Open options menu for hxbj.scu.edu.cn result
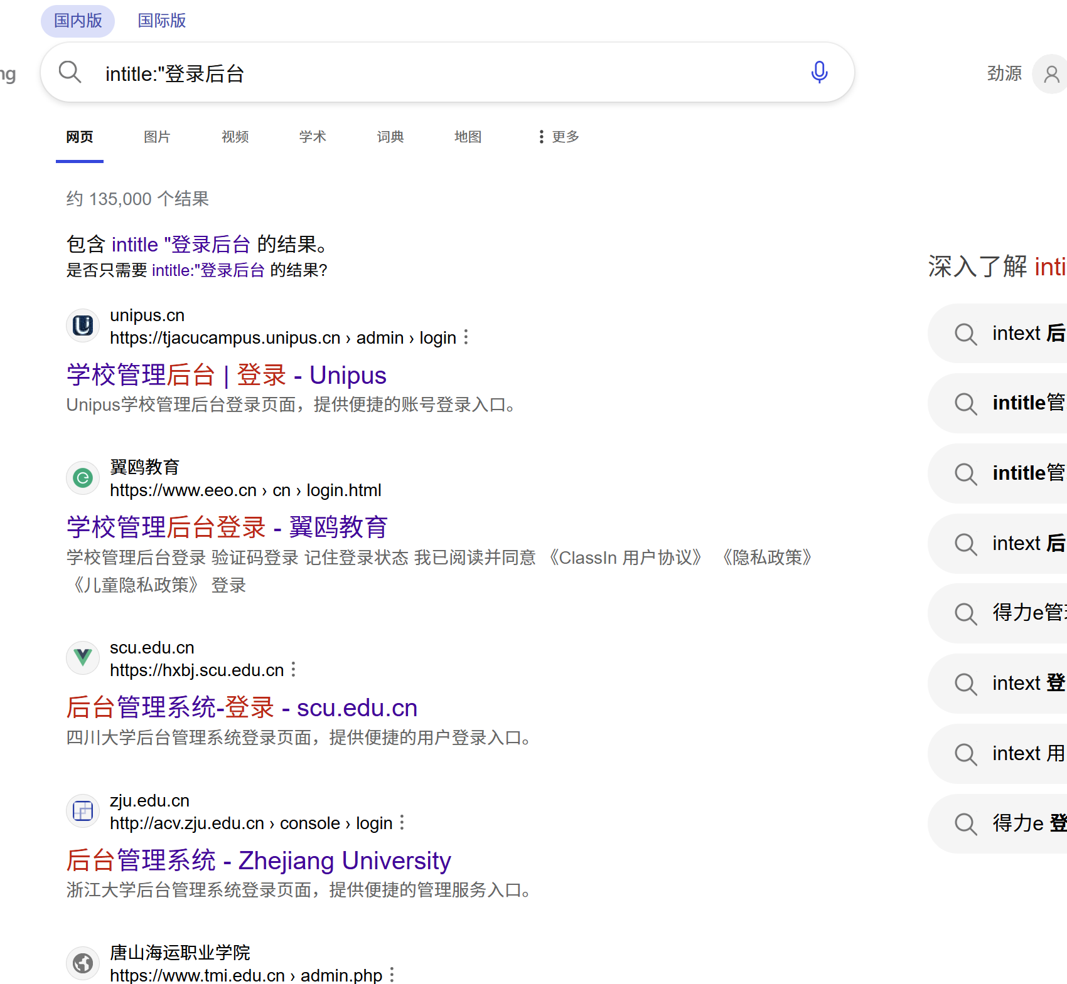 (293, 670)
